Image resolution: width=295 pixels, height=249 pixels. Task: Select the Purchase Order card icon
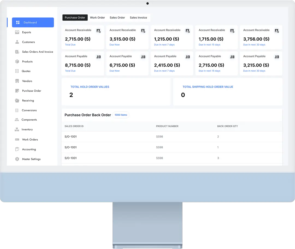point(17,91)
